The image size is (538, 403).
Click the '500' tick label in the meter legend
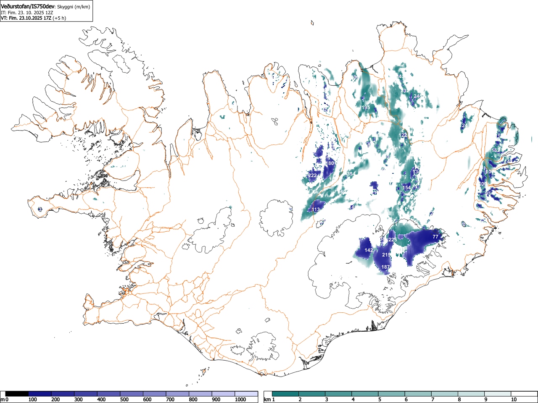tap(124, 400)
